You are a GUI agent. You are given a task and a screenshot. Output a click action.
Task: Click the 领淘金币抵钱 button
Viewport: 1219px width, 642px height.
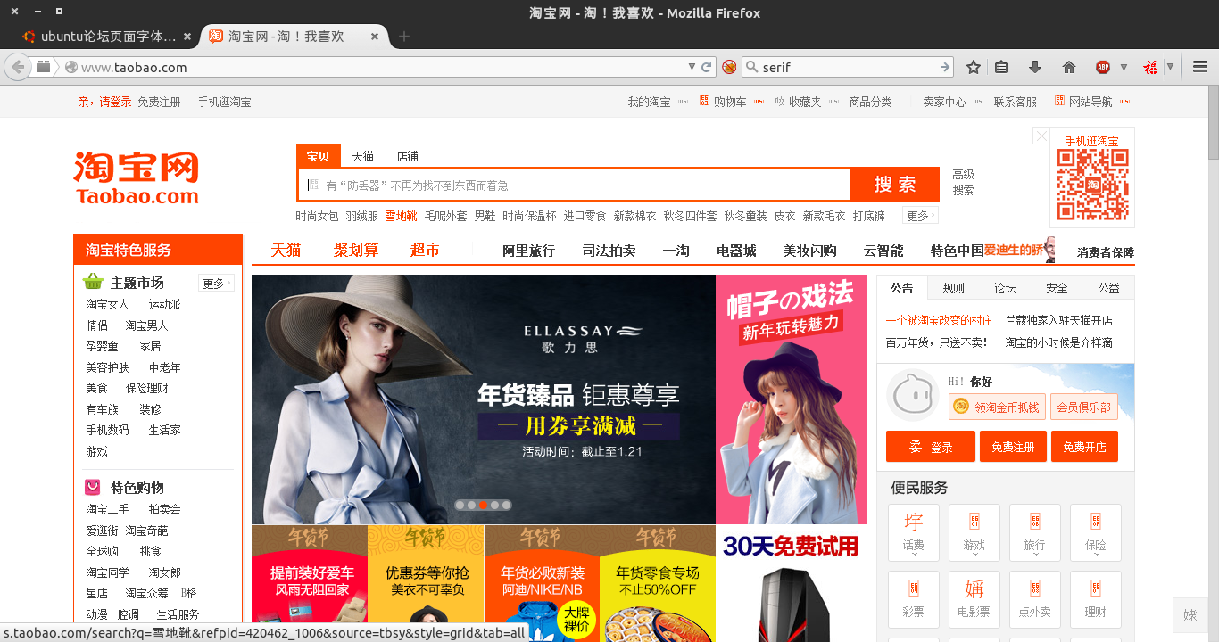(x=997, y=407)
